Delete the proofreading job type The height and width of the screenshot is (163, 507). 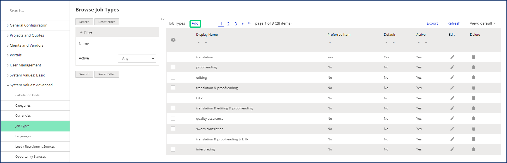pos(473,67)
